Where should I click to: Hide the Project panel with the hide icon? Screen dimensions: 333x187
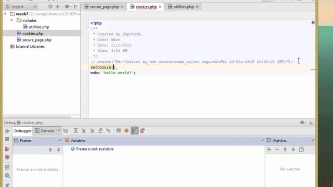pos(76,7)
